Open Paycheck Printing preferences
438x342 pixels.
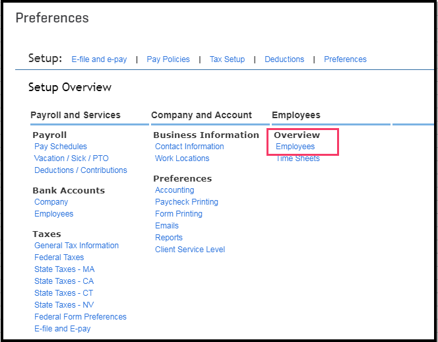[x=187, y=202]
